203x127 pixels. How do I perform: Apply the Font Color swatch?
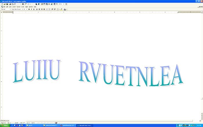[x=65, y=9]
